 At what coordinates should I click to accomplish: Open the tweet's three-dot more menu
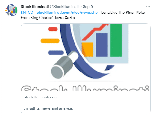point(148,7)
